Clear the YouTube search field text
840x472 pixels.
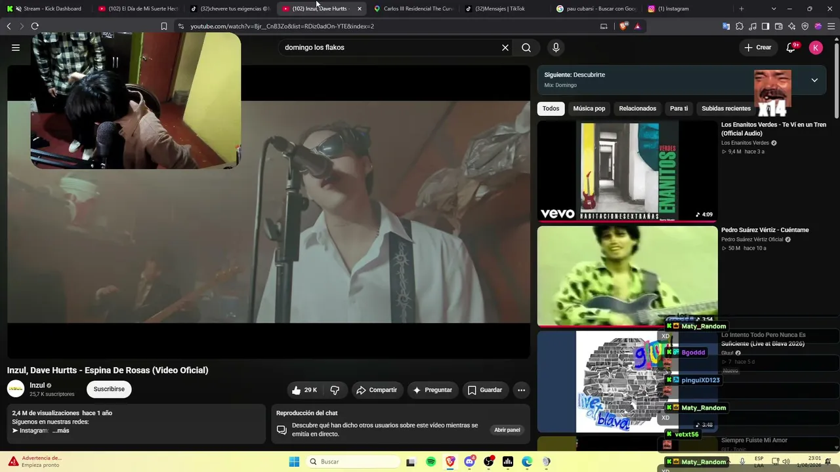[x=505, y=47]
